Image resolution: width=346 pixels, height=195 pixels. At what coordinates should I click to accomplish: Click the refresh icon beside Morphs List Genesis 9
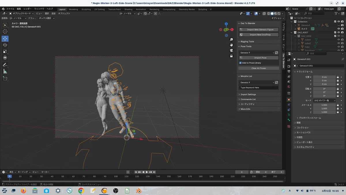pyautogui.click(x=277, y=83)
